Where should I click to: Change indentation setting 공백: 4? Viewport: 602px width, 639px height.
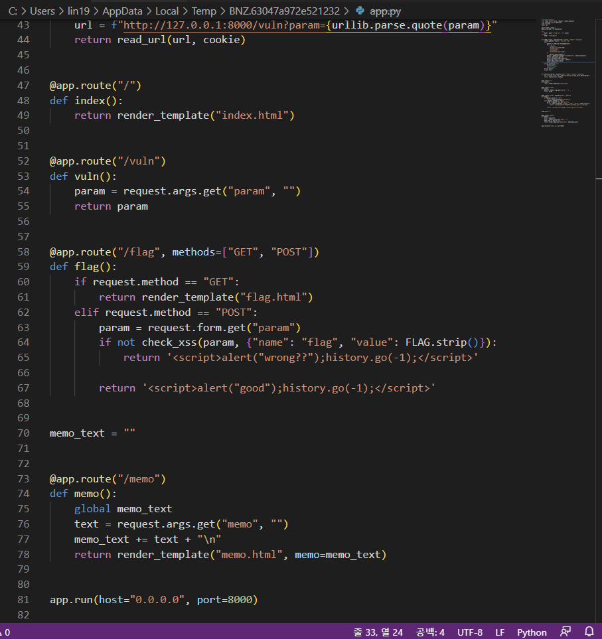point(430,632)
